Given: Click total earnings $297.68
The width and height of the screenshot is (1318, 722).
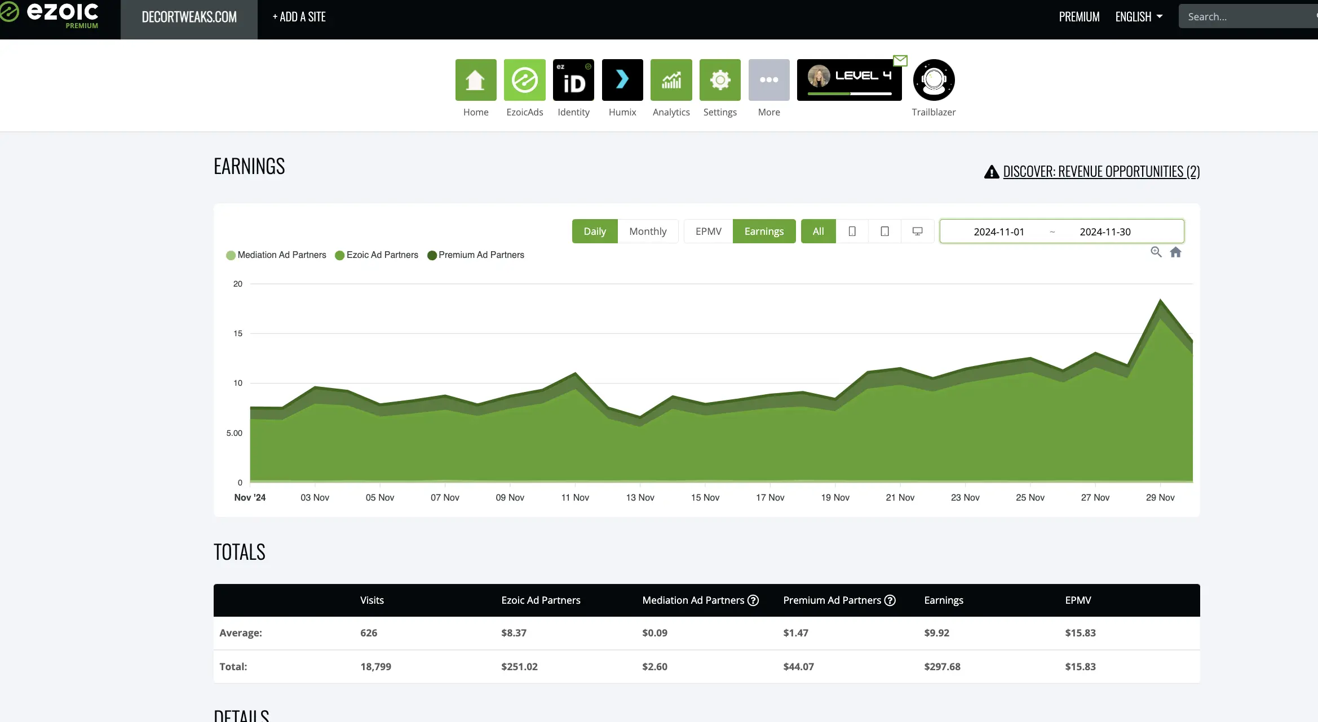Looking at the screenshot, I should click(x=942, y=667).
